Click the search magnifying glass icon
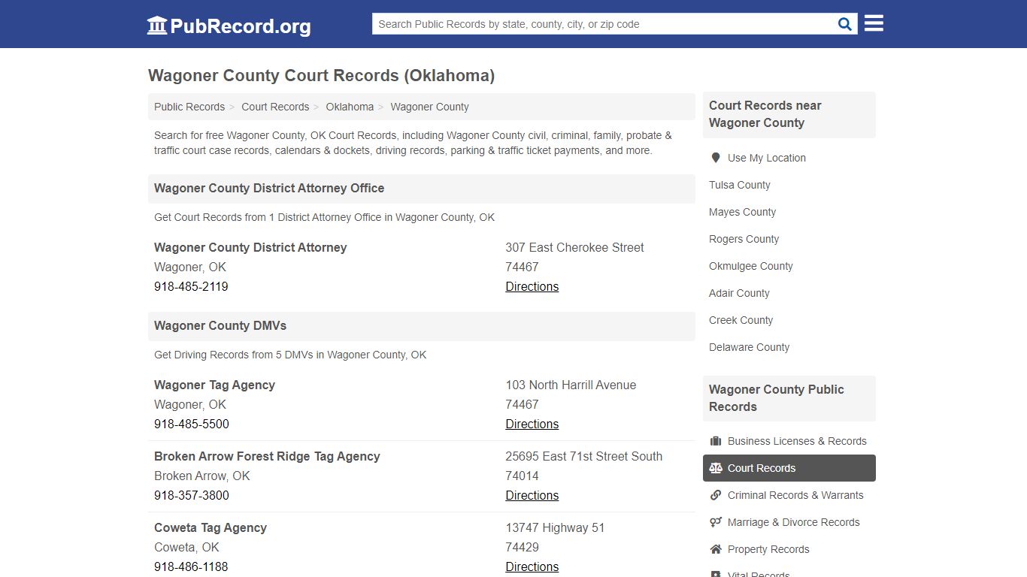 (844, 23)
